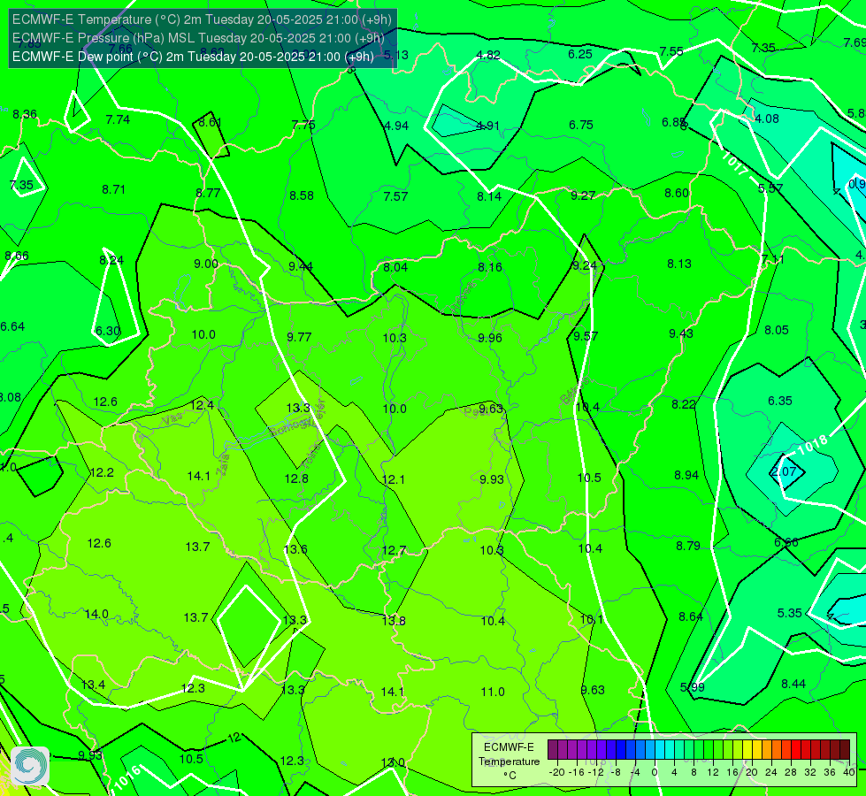Click the ECMWF-E Temperature °C legend title
This screenshot has width=866, height=796.
[509, 762]
